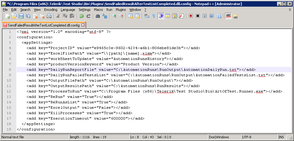Click the Close All documents icon
The image size is (294, 141).
pyautogui.click(x=42, y=16)
